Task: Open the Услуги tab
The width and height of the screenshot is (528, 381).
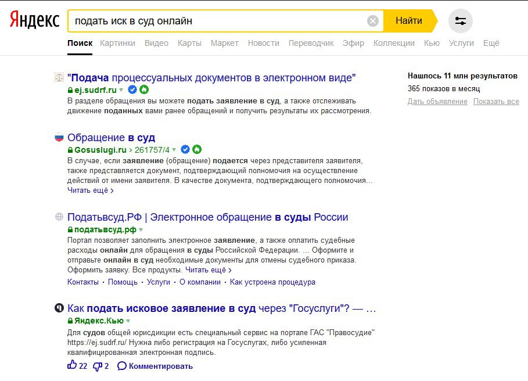Action: 461,43
